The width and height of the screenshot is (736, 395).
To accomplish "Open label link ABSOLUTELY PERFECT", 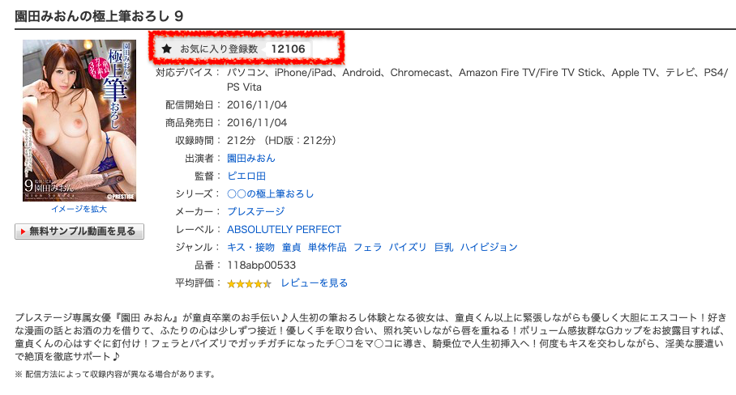I will coord(284,229).
